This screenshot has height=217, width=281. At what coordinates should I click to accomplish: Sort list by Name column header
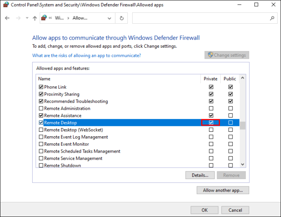pos(44,79)
